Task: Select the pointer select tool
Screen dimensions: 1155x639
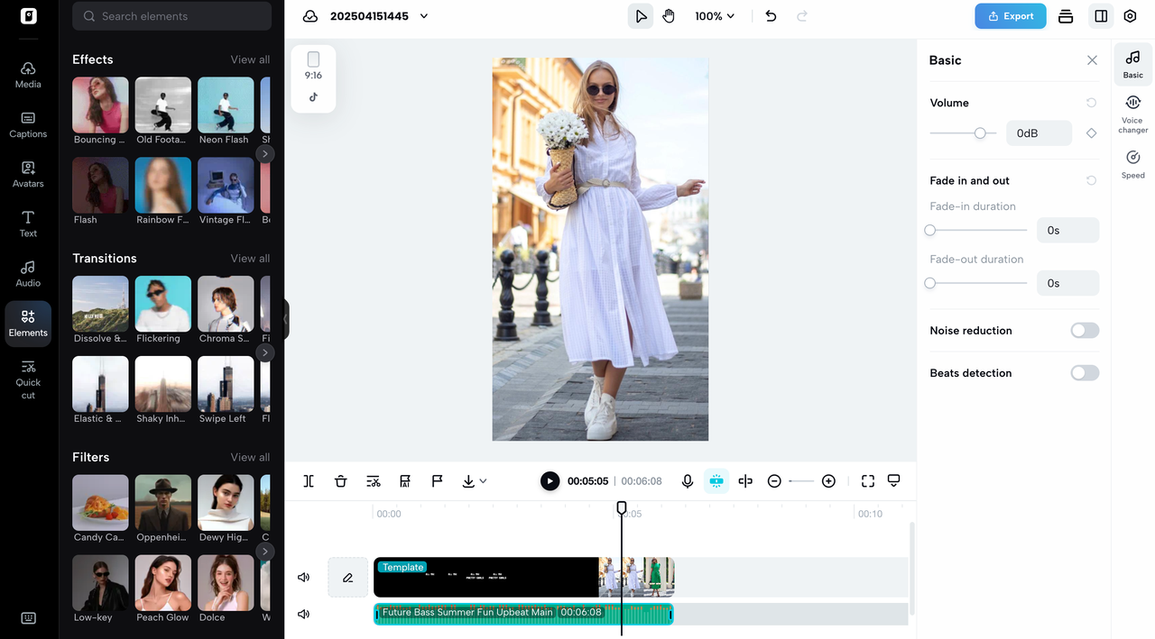Action: point(641,16)
